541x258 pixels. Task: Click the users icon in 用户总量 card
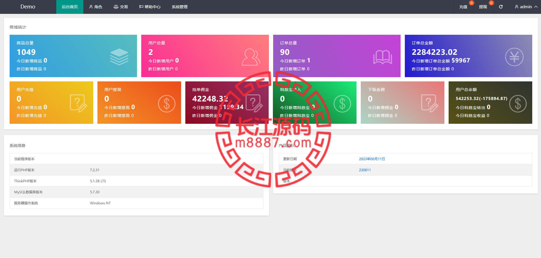click(x=251, y=57)
